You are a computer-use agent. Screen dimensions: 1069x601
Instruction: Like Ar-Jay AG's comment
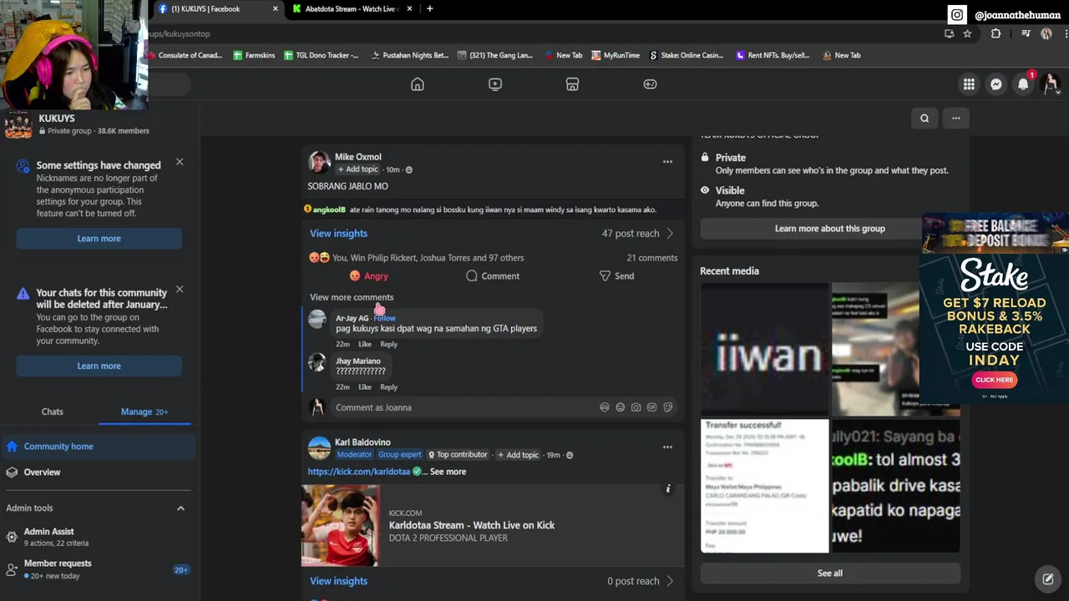click(365, 344)
